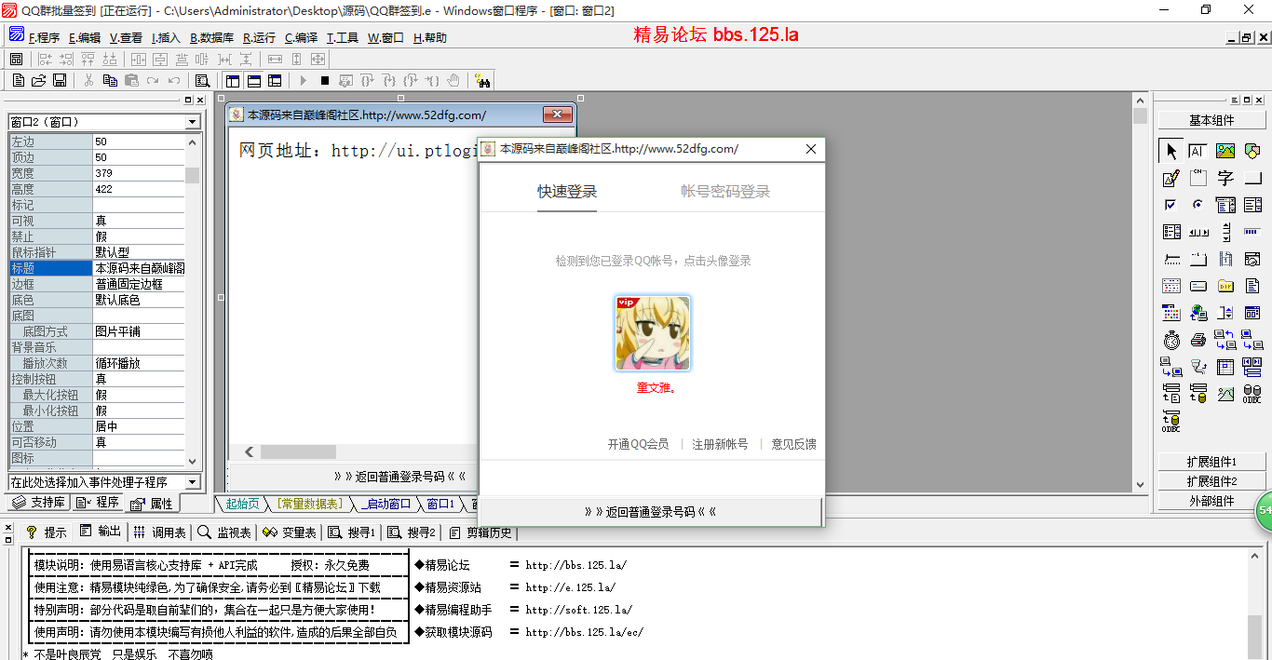Click the property list scroll up arrow
1272x660 pixels.
pos(193,141)
